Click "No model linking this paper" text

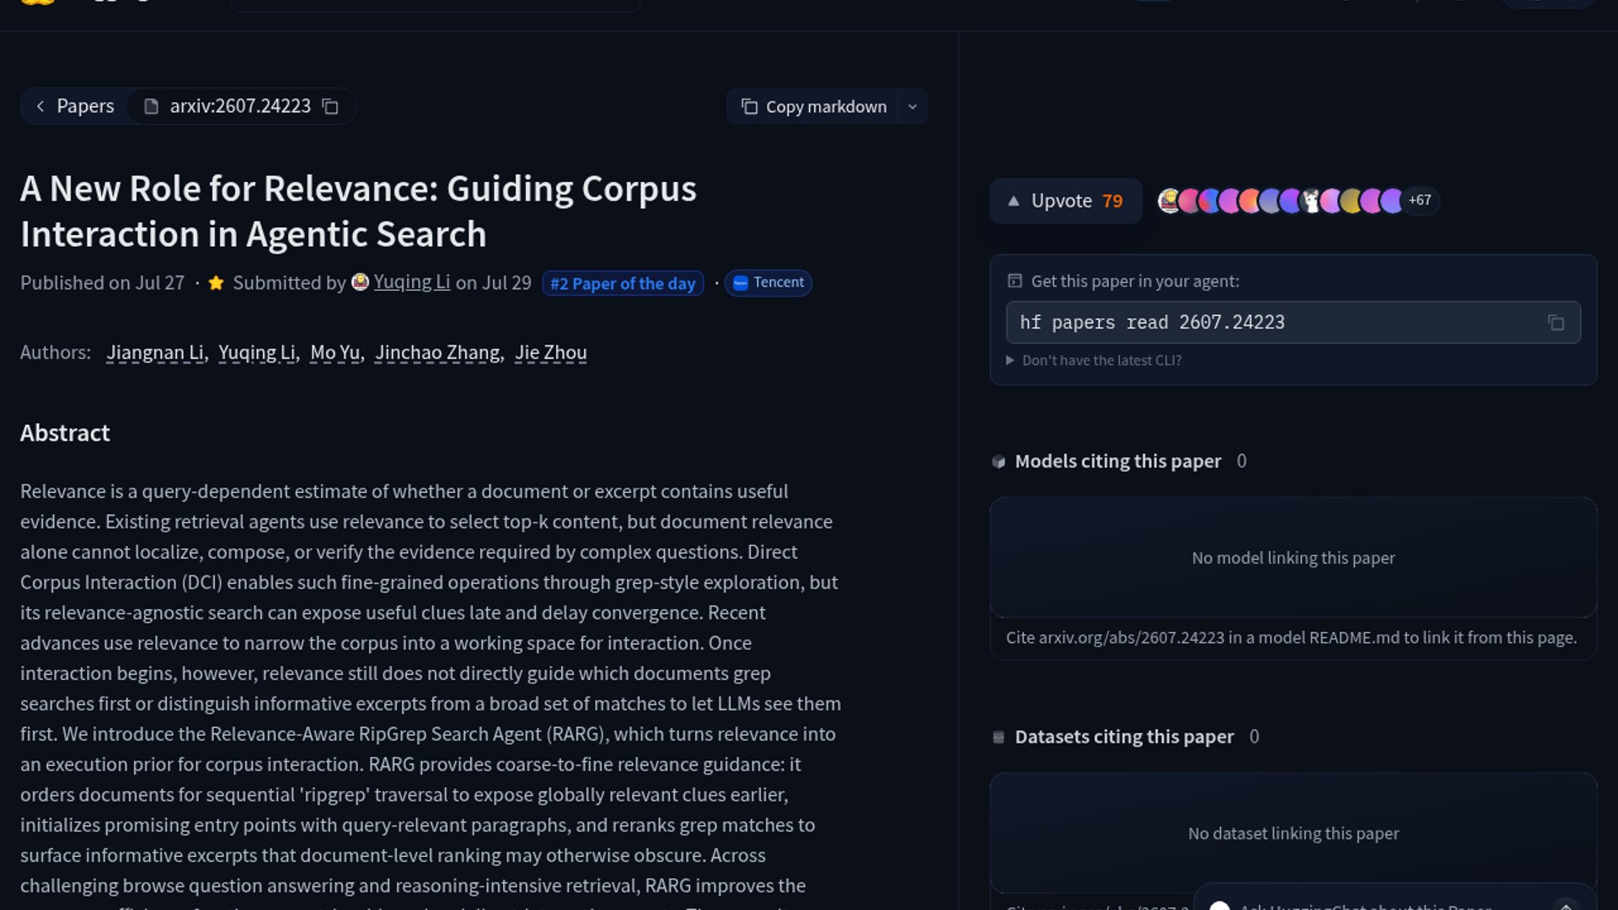(1293, 558)
